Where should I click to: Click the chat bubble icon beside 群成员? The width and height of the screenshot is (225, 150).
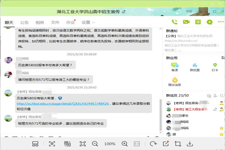[209, 96]
